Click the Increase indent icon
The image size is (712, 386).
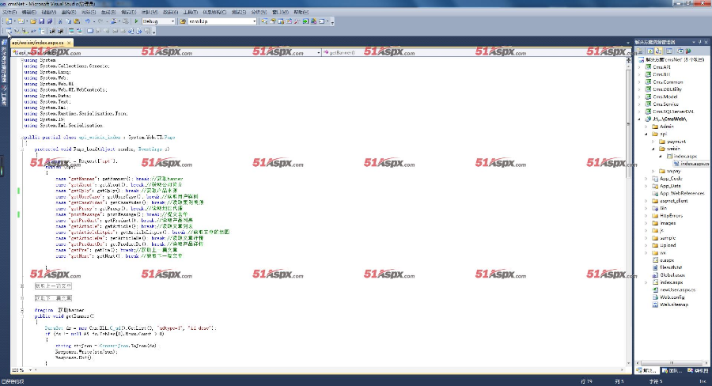click(x=60, y=31)
